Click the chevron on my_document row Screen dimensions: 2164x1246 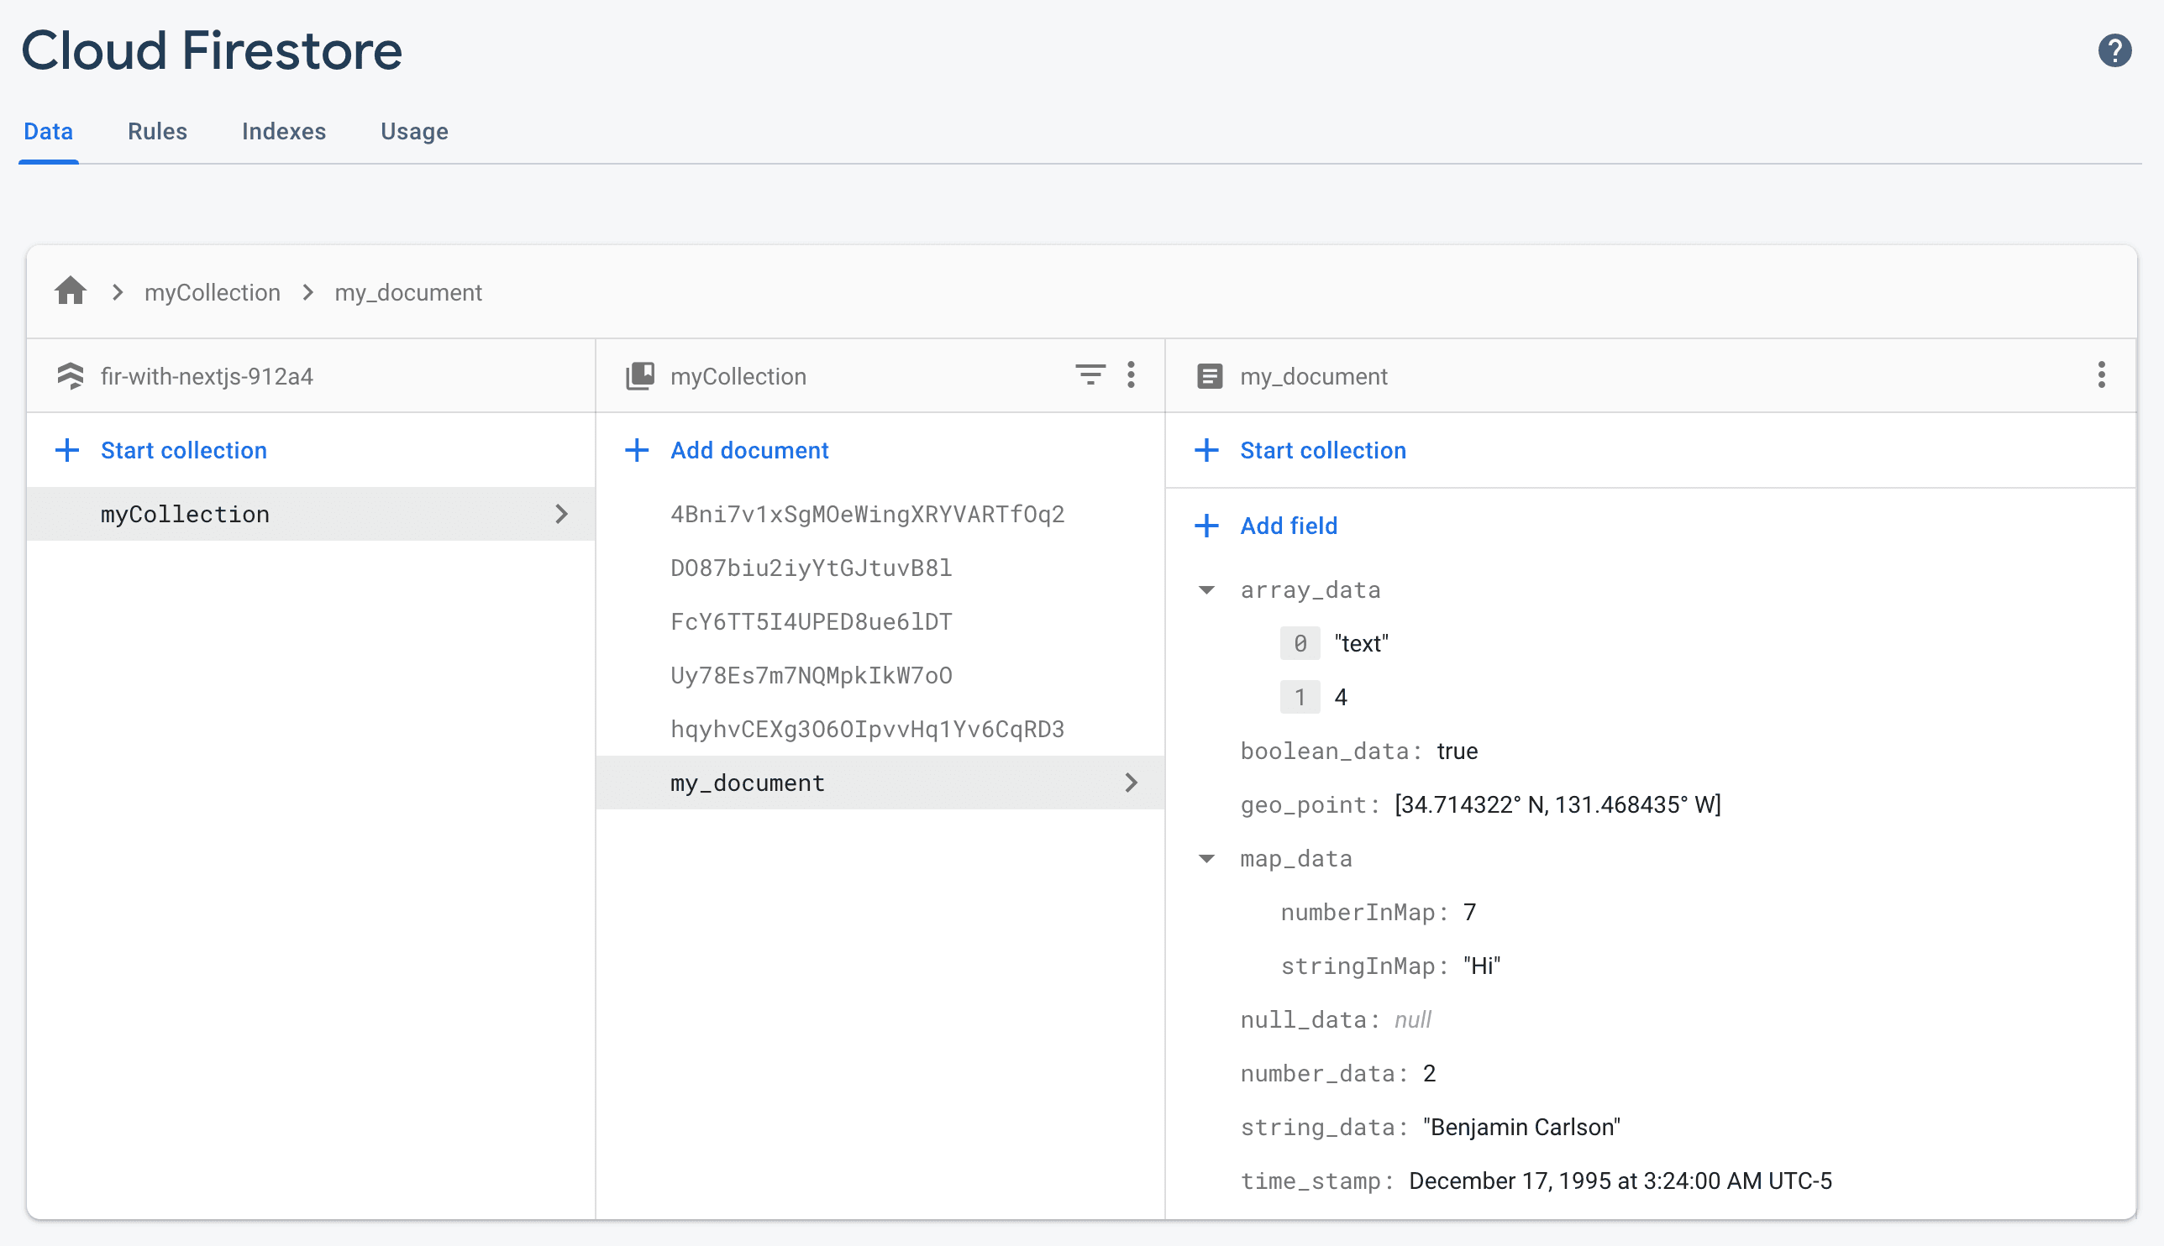[1131, 783]
